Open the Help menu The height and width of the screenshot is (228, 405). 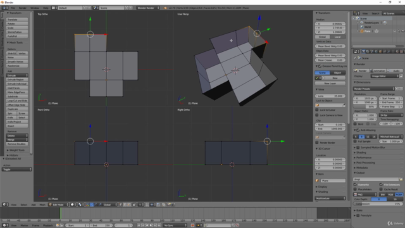point(46,8)
